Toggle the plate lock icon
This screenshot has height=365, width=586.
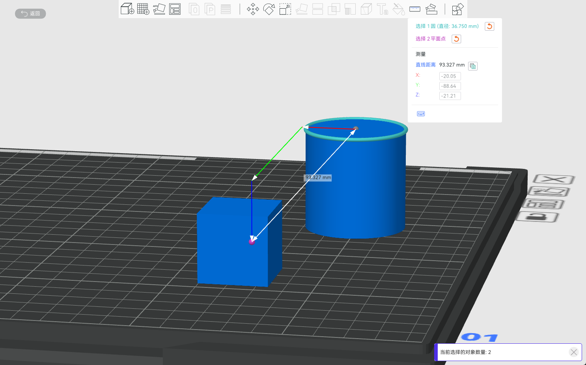537,217
